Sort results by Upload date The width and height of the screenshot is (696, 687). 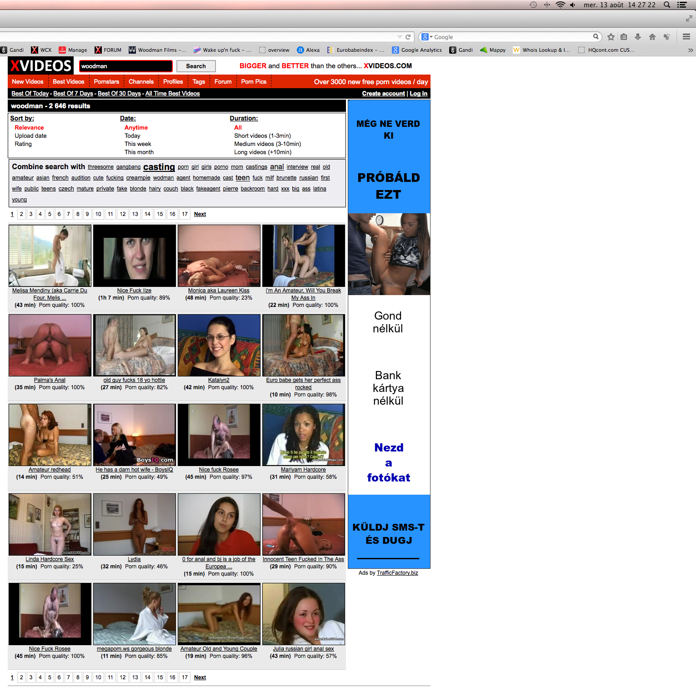click(x=30, y=136)
